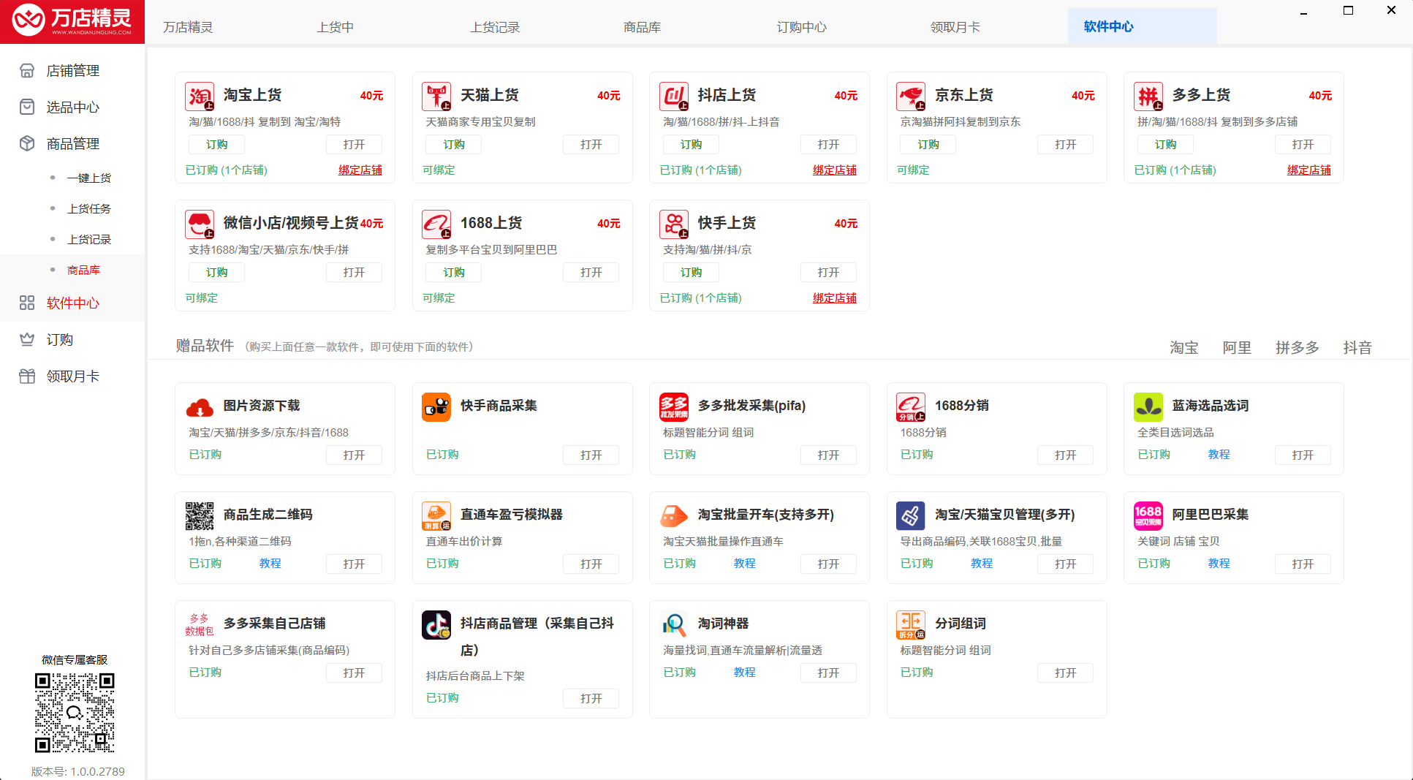
Task: Click 绑定店铺 link for 淘宝上货
Action: click(360, 170)
